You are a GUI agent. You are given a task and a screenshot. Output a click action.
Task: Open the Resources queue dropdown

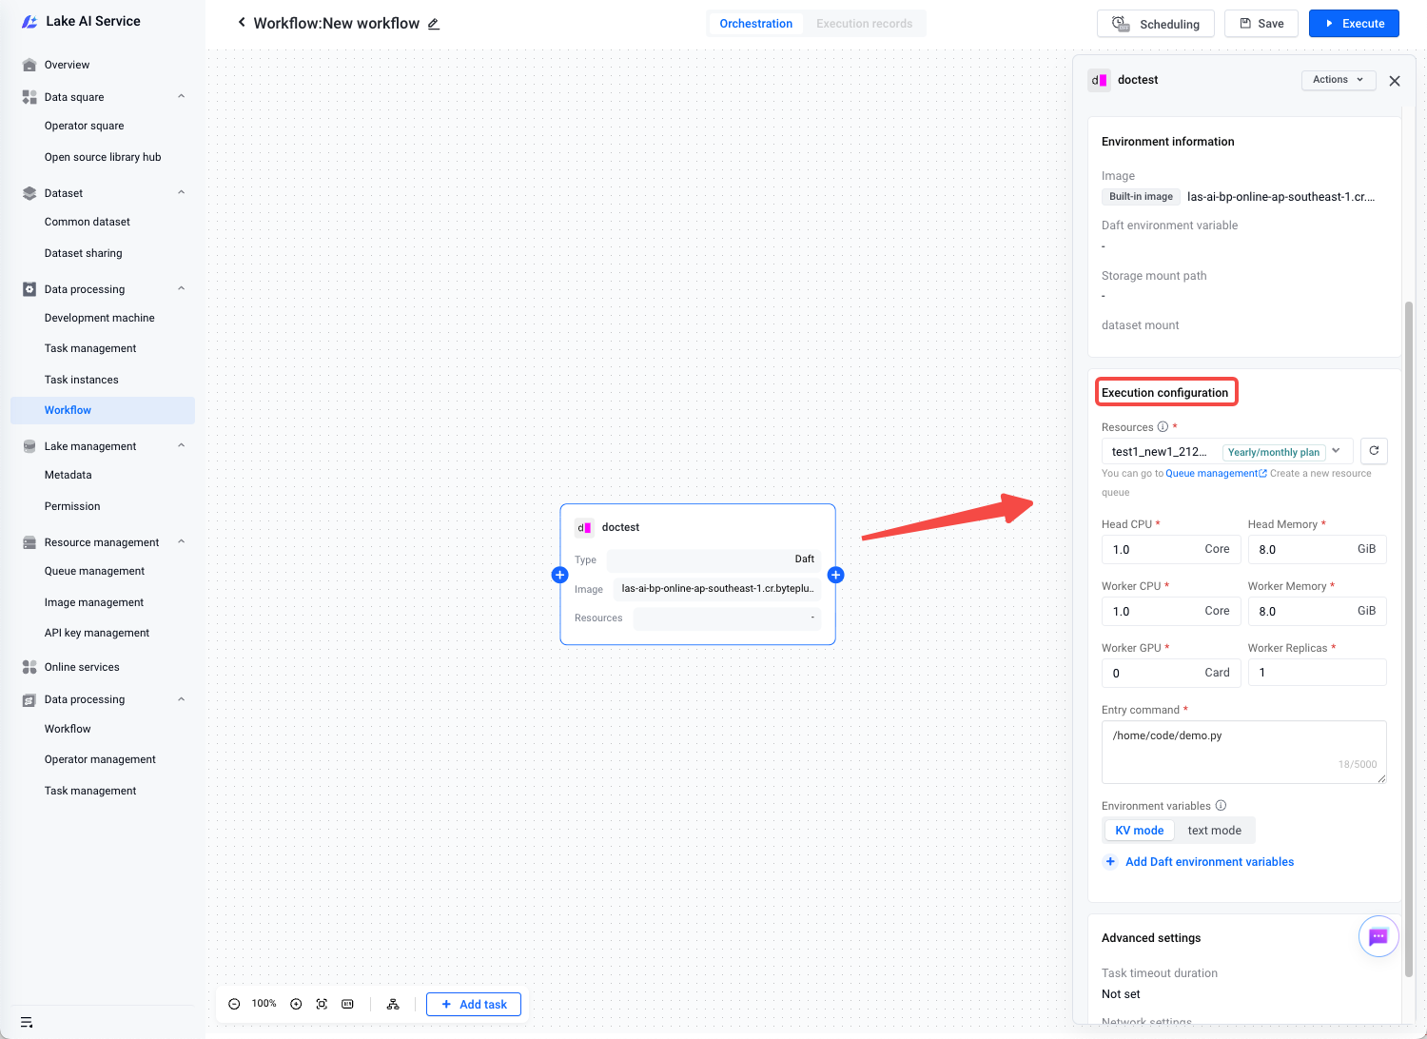point(1227,452)
